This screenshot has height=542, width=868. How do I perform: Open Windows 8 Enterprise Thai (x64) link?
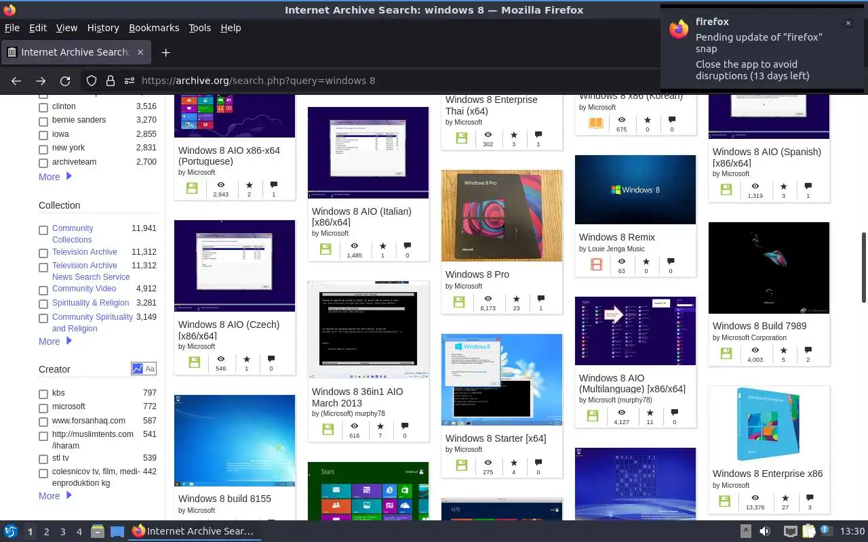pos(492,105)
